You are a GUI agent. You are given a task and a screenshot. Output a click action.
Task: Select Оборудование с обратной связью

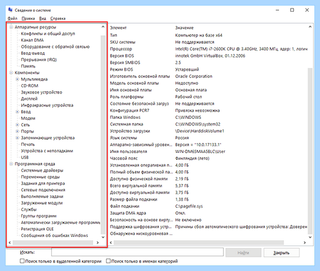[55, 47]
